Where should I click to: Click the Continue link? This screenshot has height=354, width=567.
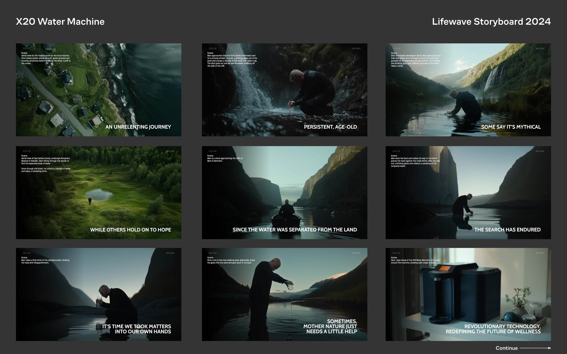pos(506,348)
